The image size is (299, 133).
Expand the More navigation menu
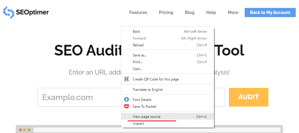point(233,12)
